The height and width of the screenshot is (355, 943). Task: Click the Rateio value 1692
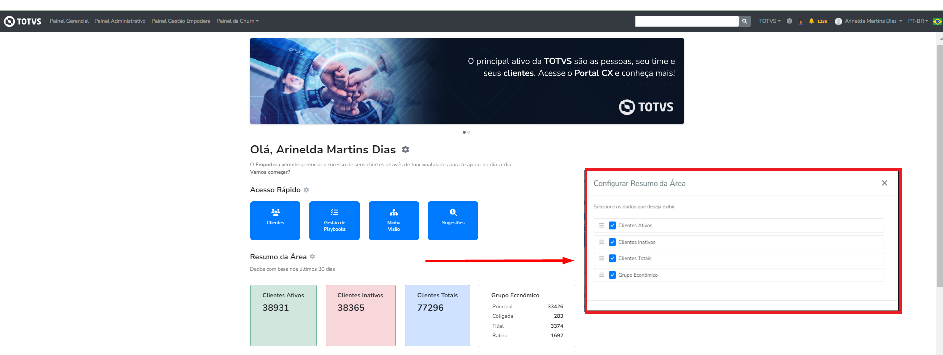coord(557,336)
